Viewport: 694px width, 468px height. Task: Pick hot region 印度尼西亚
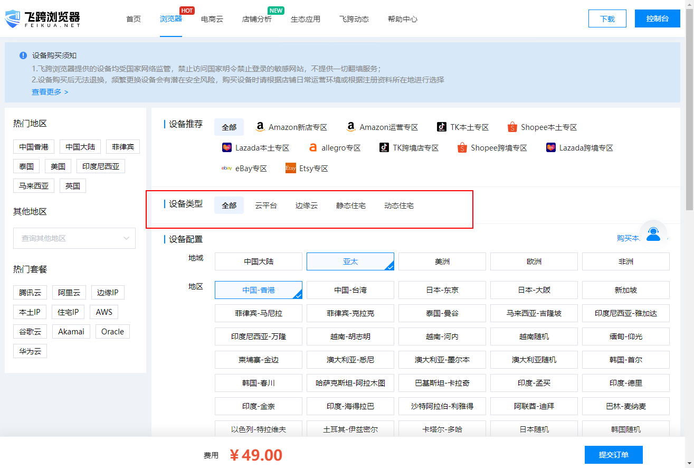101,166
